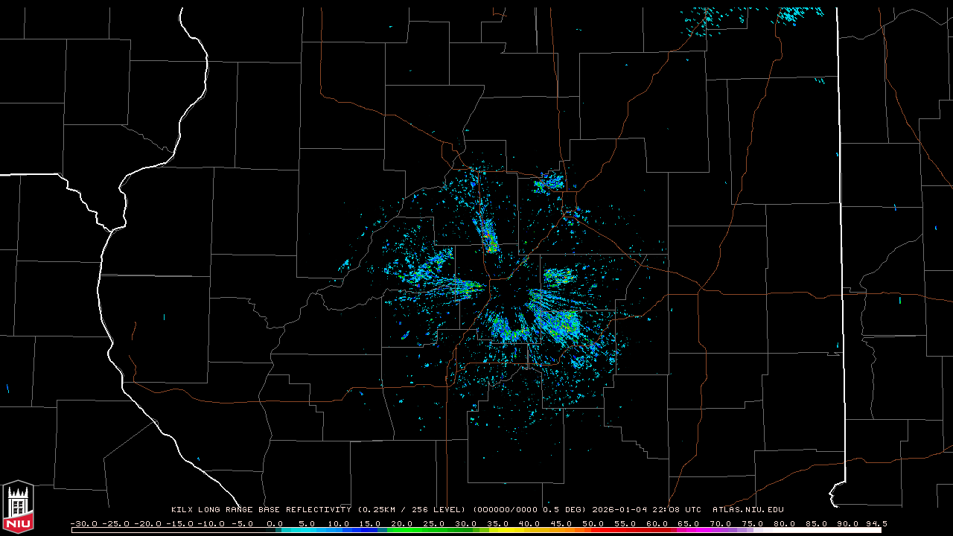Click the 'KILX LONG RANGE BASE REFLECTIVITY' title

click(261, 510)
